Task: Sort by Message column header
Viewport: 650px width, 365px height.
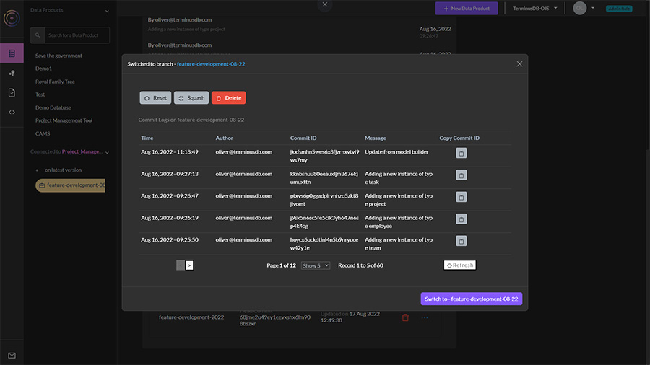Action: (375, 138)
